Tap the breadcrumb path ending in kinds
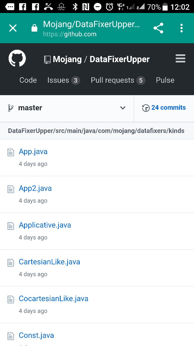 click(x=96, y=131)
